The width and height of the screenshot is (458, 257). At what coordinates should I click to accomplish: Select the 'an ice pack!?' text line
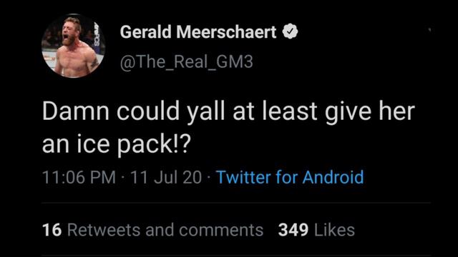[x=117, y=144]
